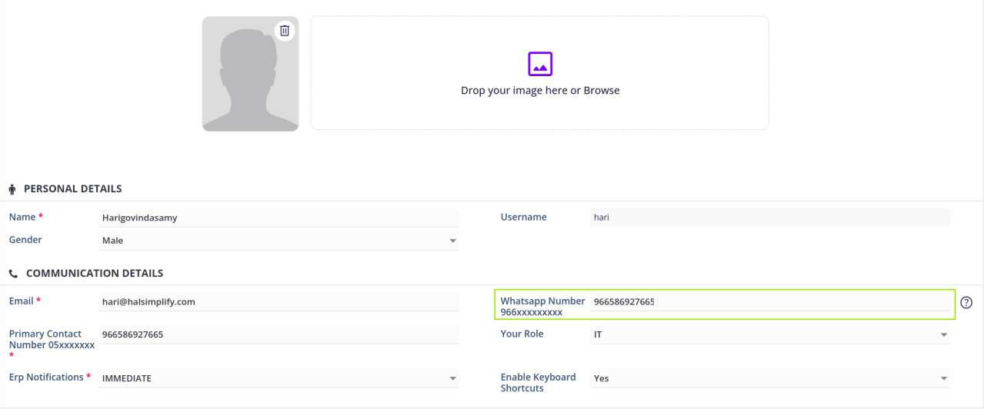Image resolution: width=984 pixels, height=409 pixels.
Task: Focus the Name input field
Action: tap(279, 218)
